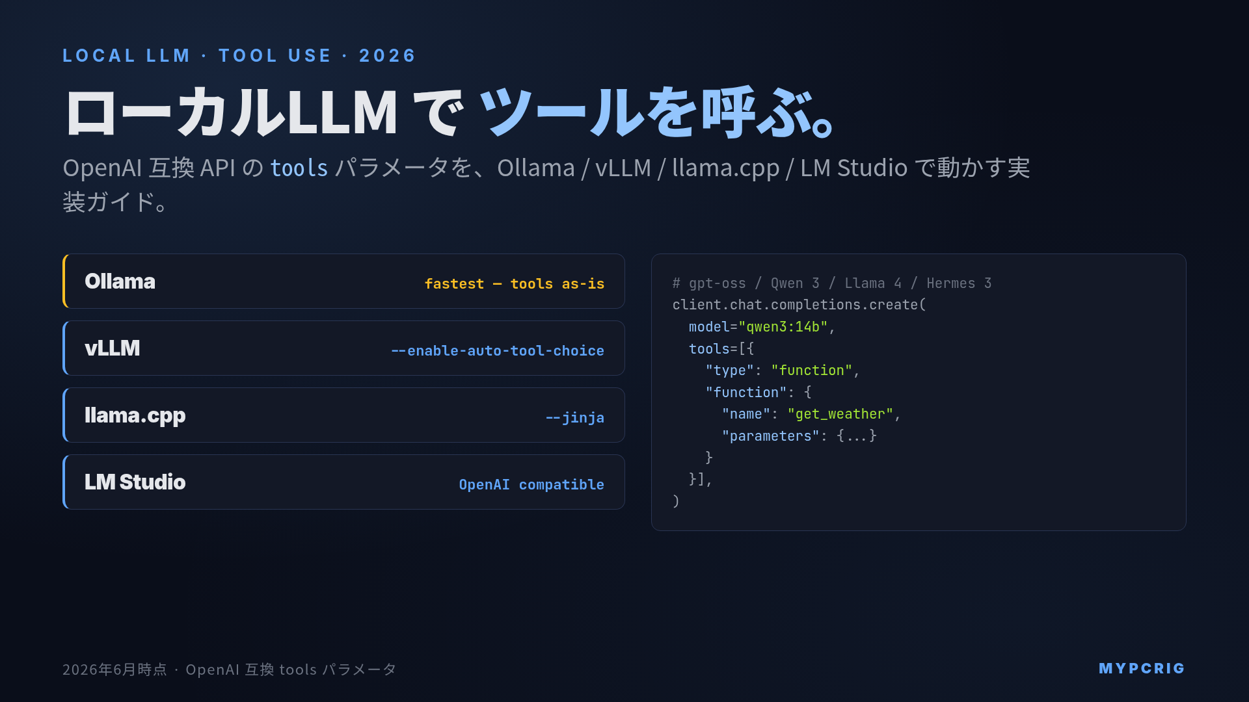Click the 'tools=[{' code line
The image size is (1249, 702).
click(721, 349)
